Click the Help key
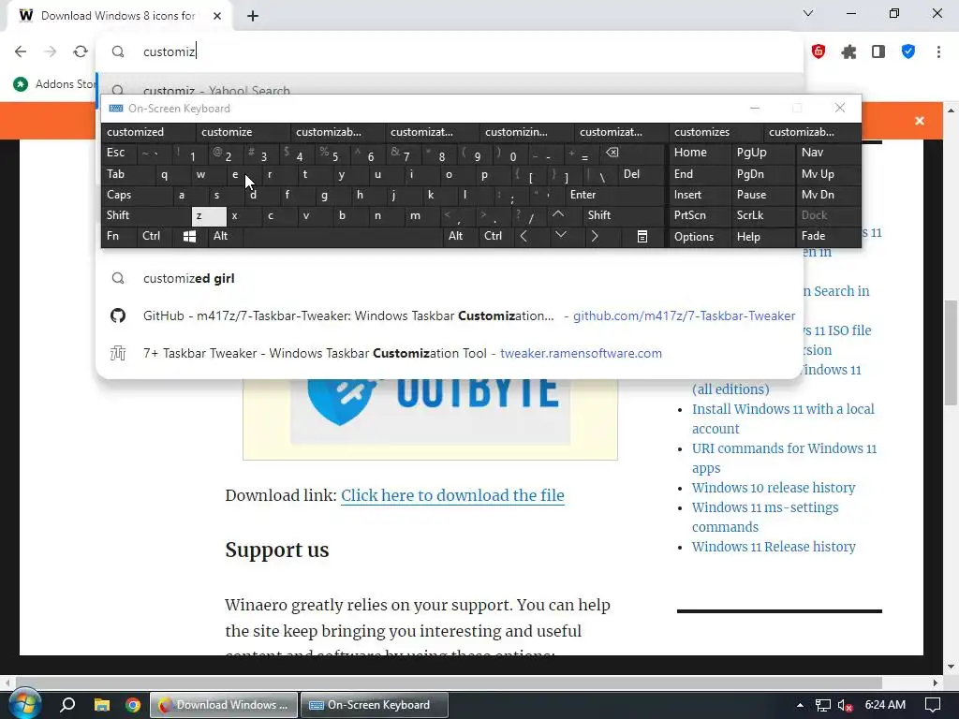 762,237
